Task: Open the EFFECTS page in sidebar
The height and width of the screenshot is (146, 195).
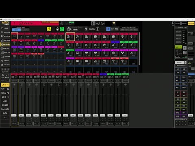Action: 5,36
